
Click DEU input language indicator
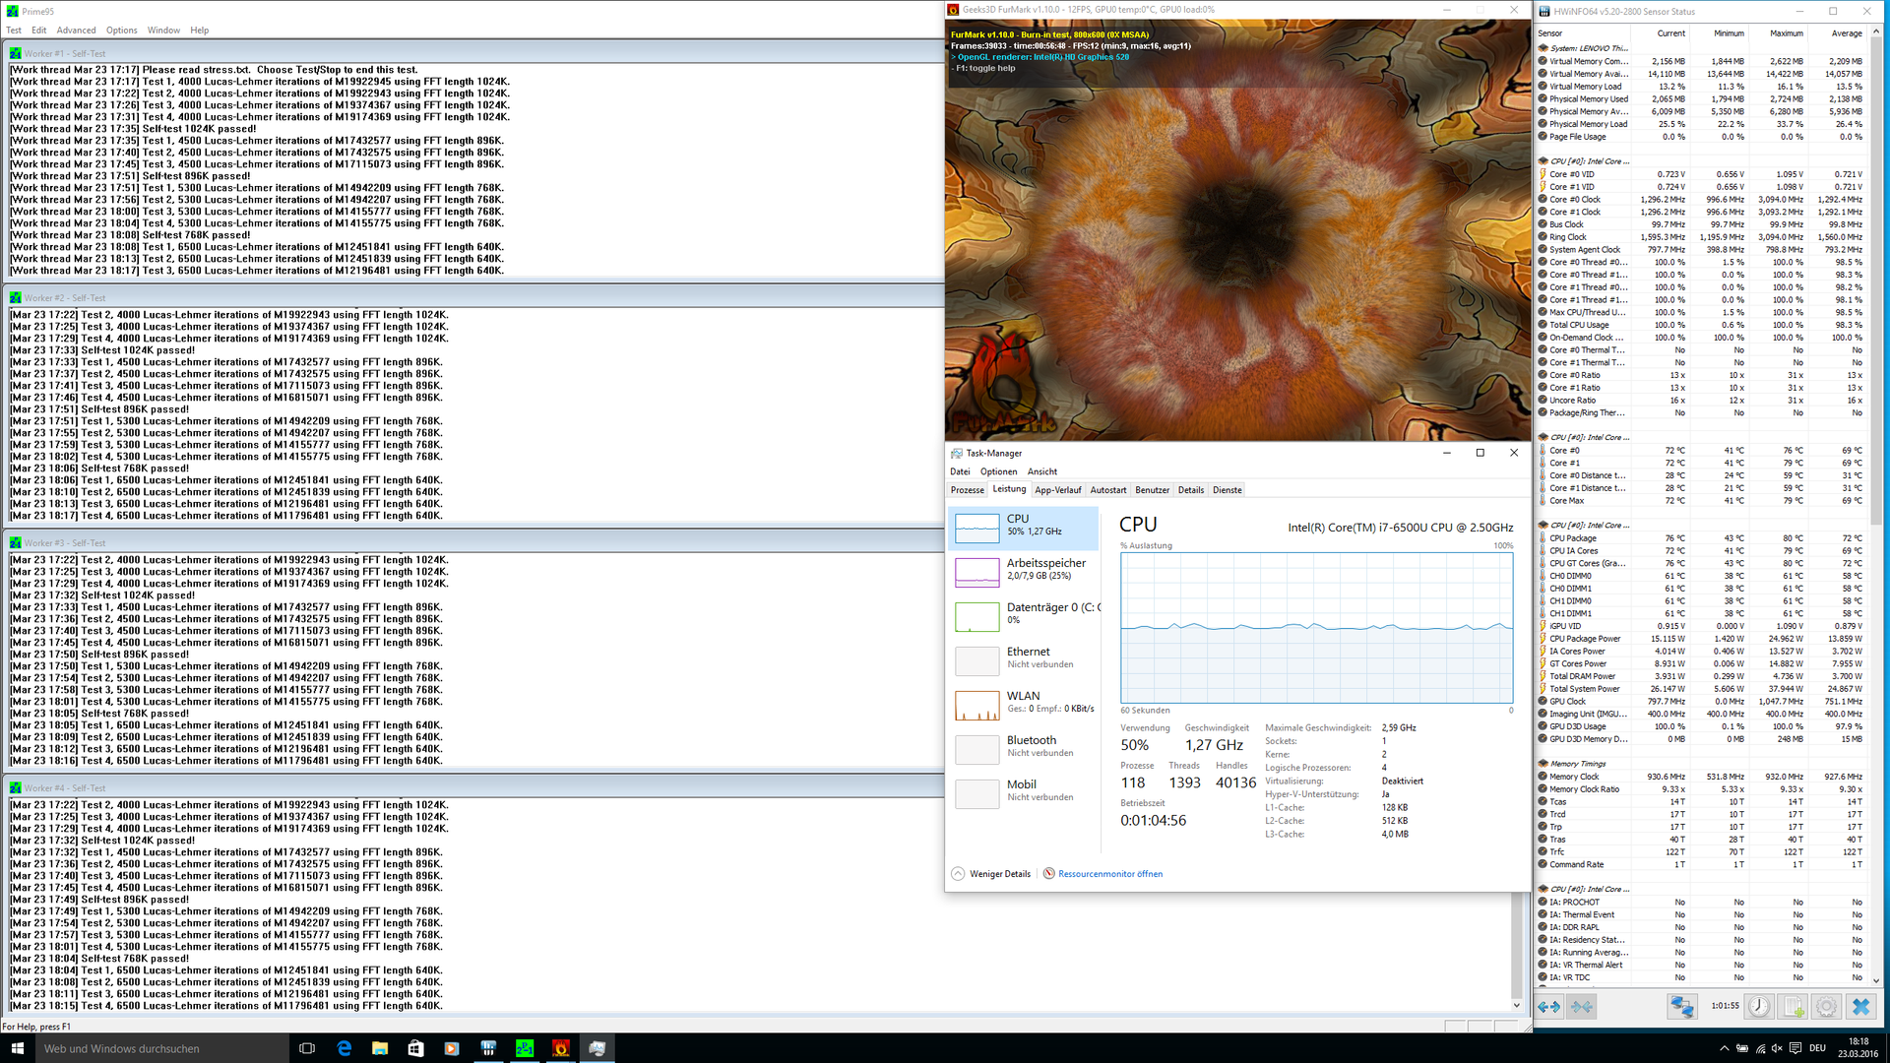pyautogui.click(x=1818, y=1048)
